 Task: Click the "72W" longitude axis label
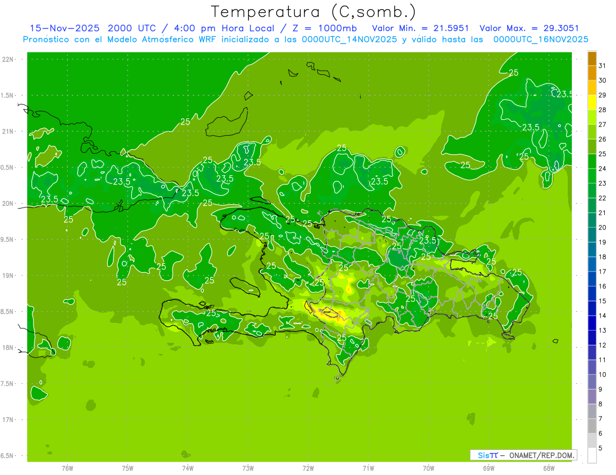tap(308, 468)
